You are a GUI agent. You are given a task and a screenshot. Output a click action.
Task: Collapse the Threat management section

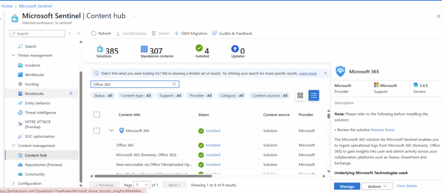(13, 56)
